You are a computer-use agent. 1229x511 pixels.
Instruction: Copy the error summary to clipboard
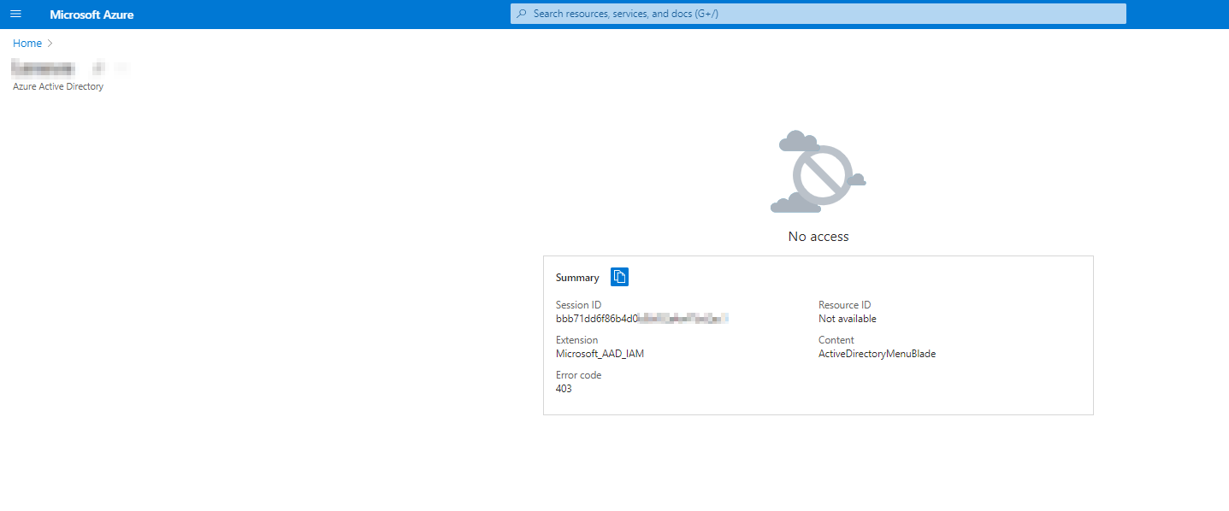tap(620, 277)
